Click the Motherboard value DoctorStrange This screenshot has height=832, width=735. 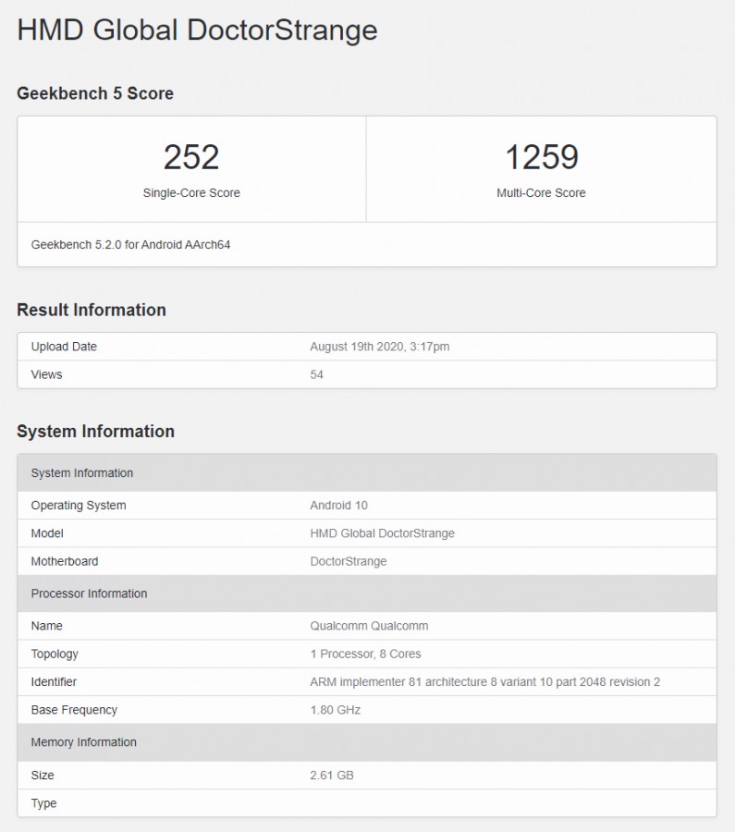point(348,561)
